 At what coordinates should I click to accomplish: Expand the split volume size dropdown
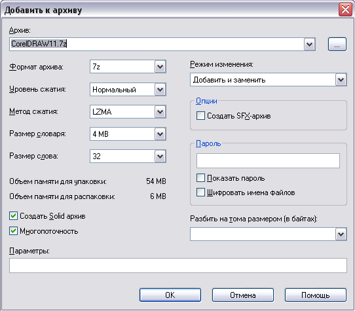point(341,234)
